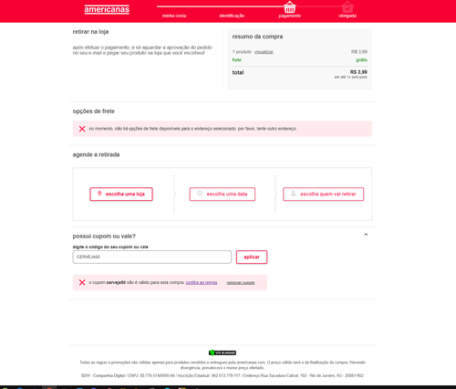Screen dimensions: 456x389
Task: Open the Site Blindado security badge
Action: (223, 352)
